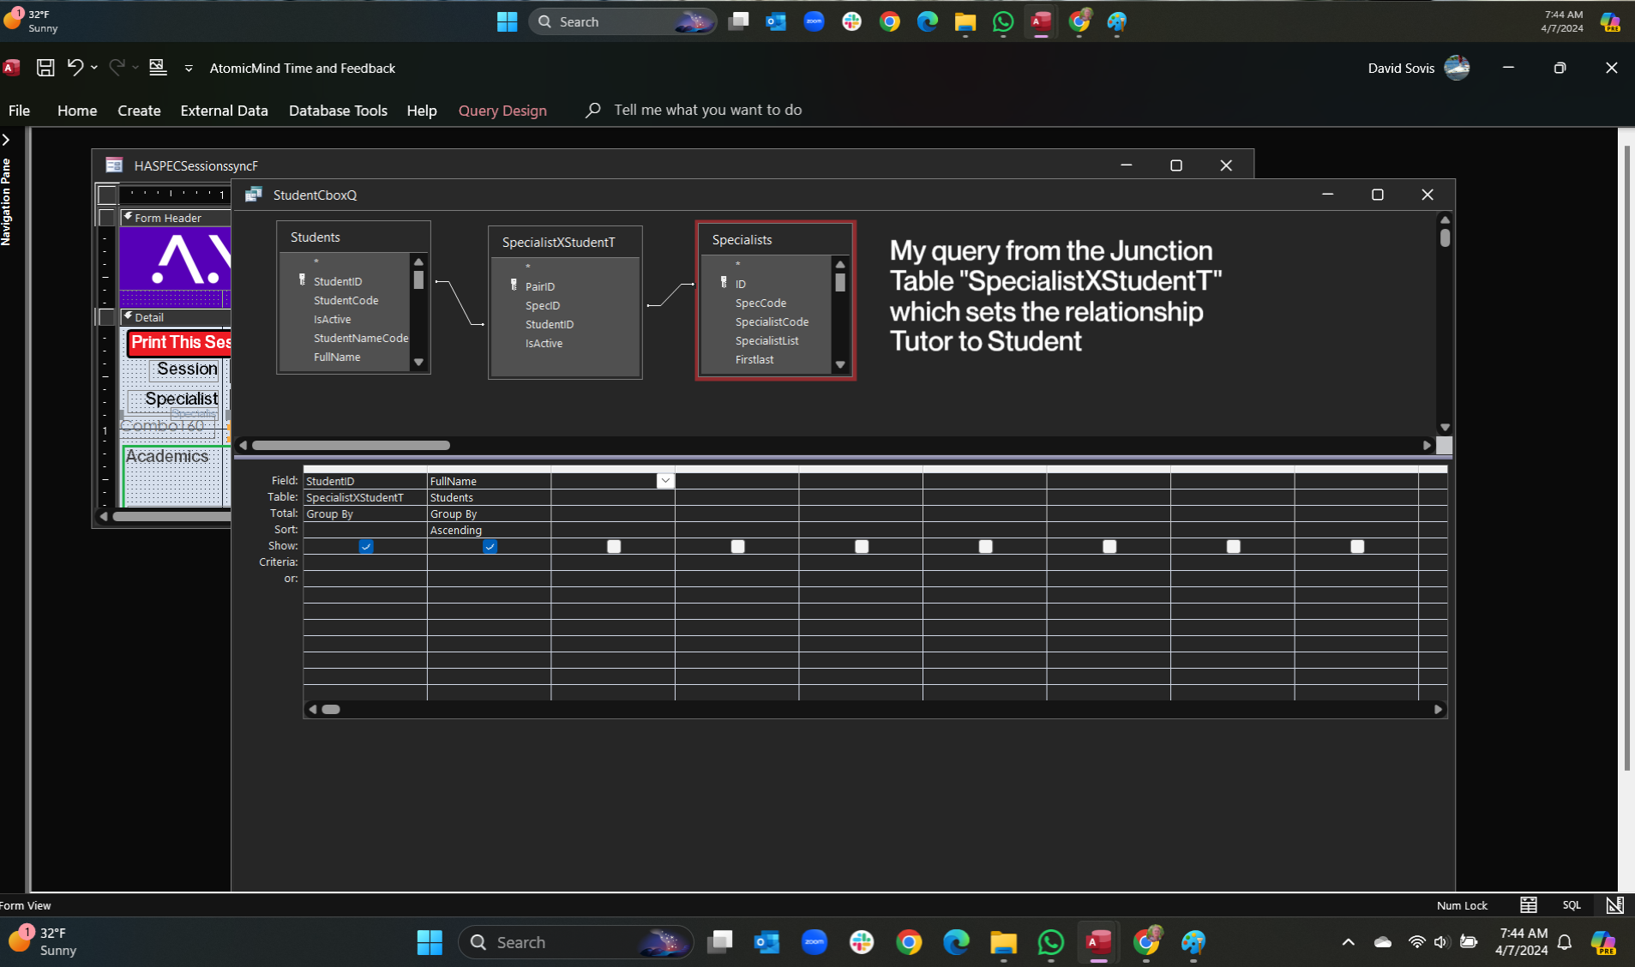
Task: Open the Query Design ribbon tab
Action: [x=502, y=111]
